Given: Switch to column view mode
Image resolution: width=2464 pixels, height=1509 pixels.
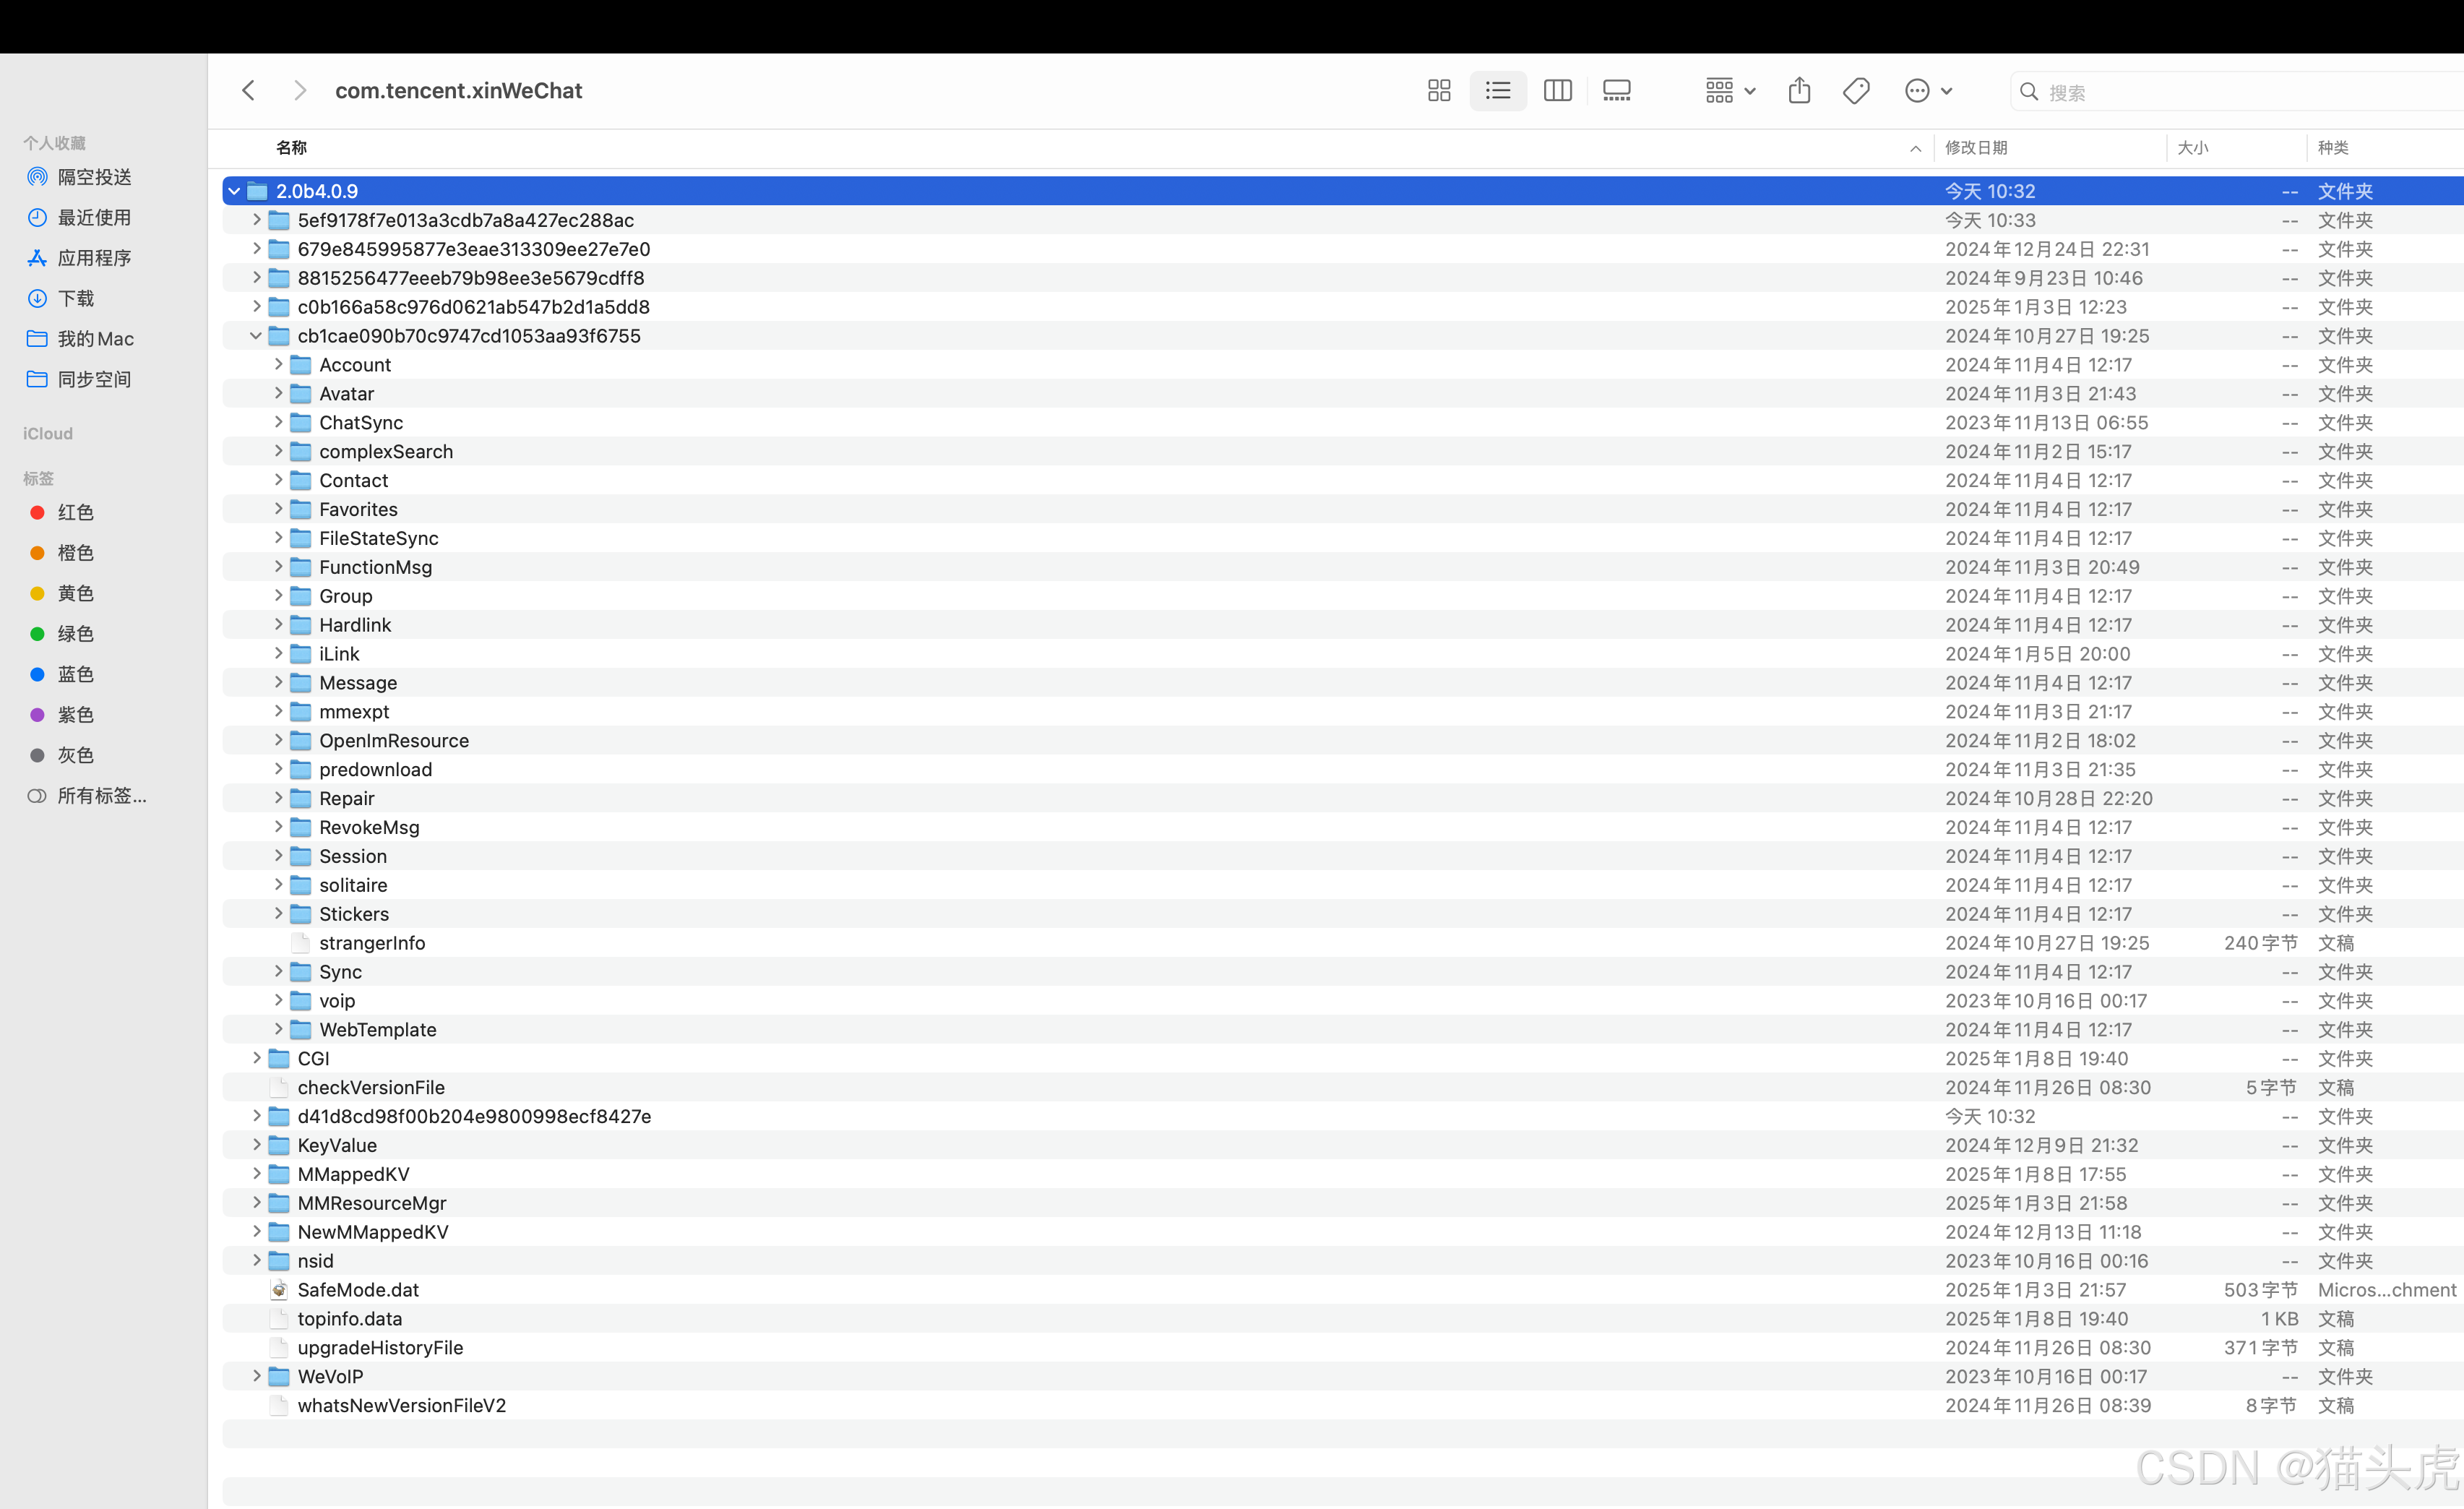Looking at the screenshot, I should tap(1557, 91).
